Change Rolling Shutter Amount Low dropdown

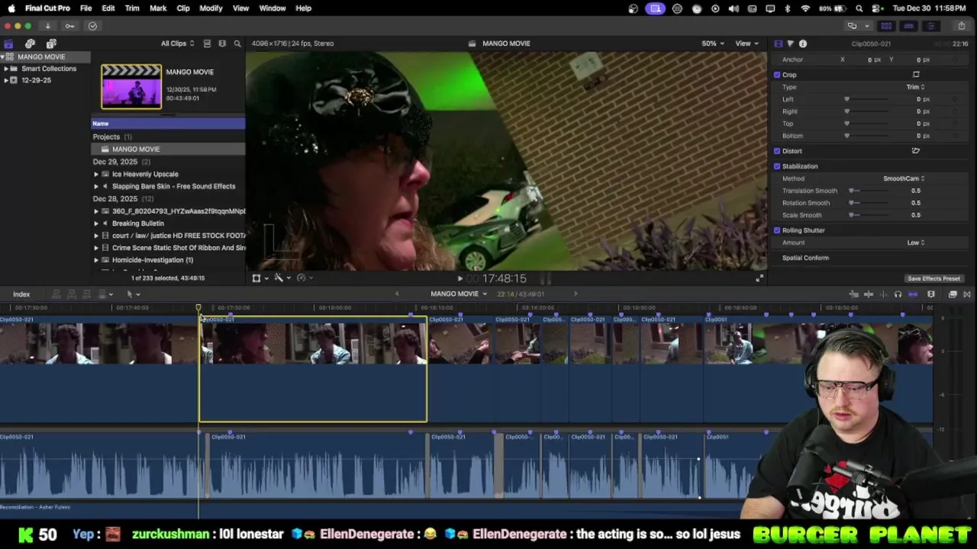[x=916, y=242]
